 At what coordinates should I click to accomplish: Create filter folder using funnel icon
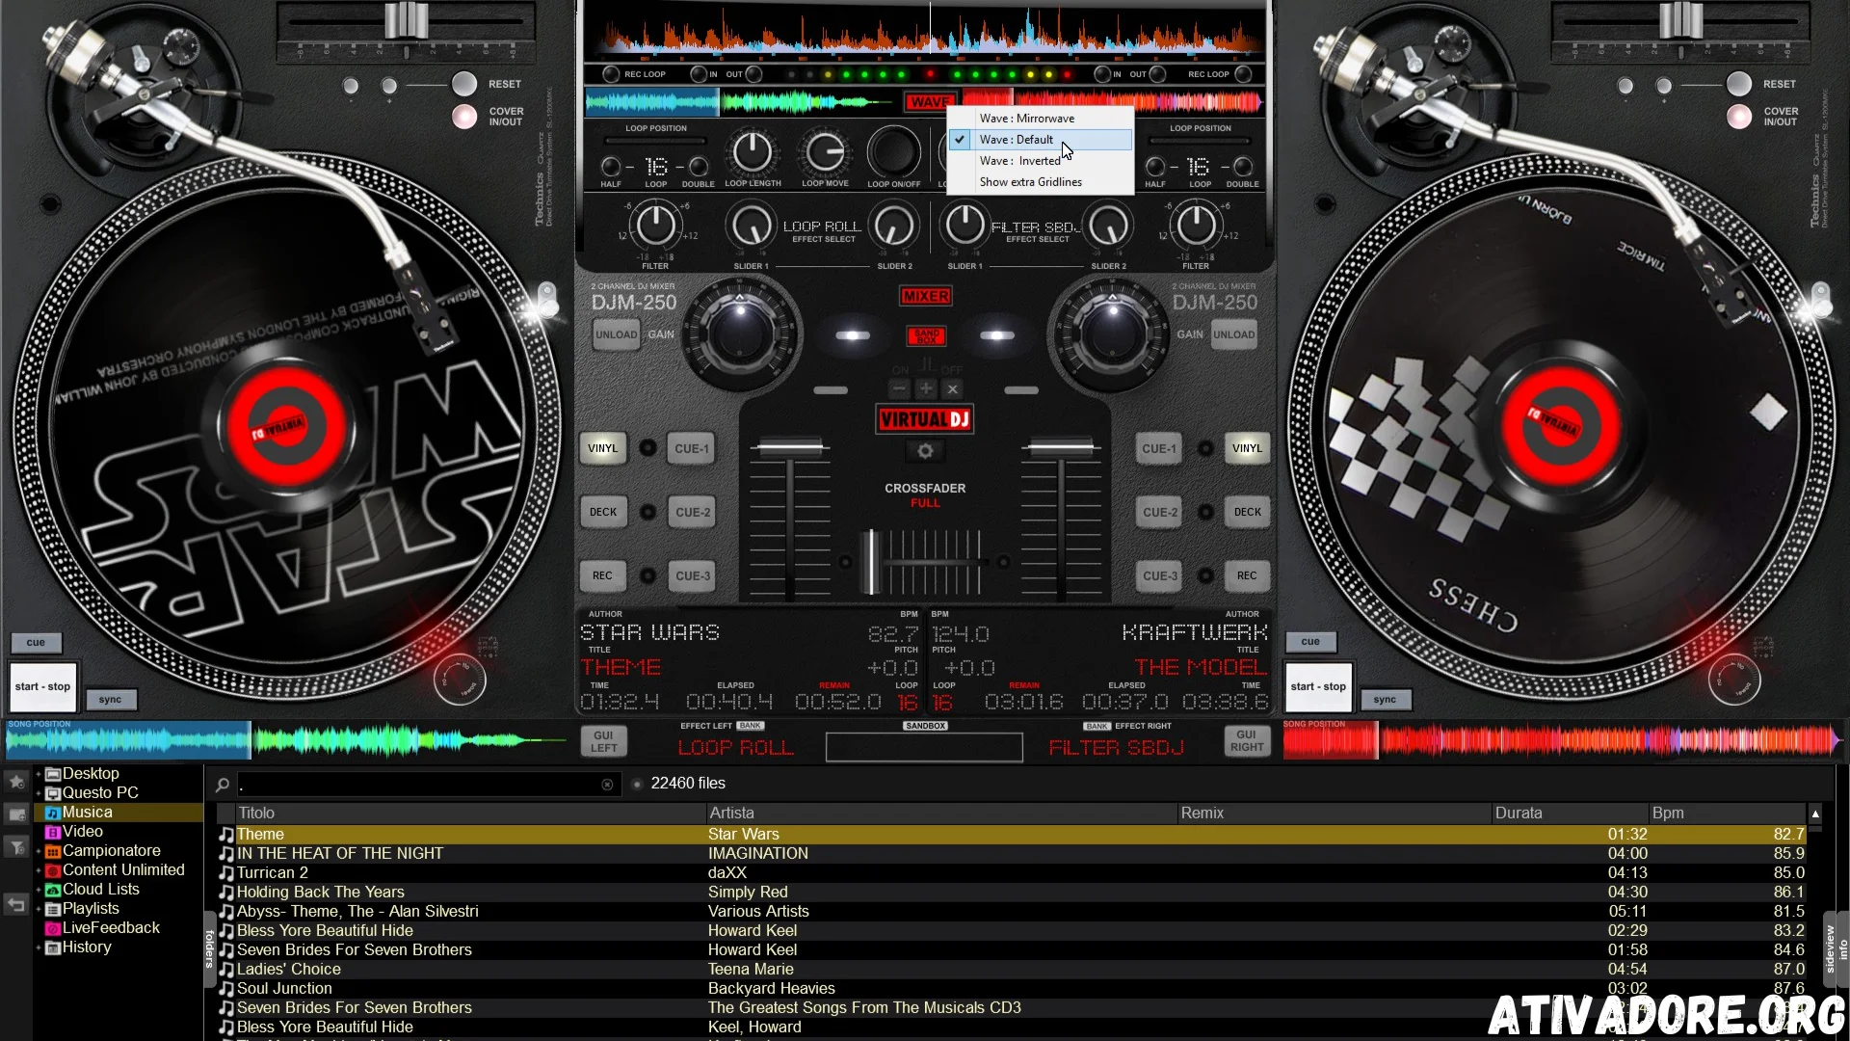[x=16, y=847]
